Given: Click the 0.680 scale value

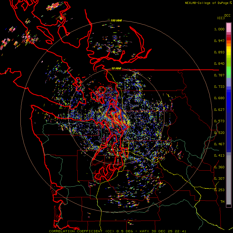Looking at the screenshot, I should [x=219, y=98].
